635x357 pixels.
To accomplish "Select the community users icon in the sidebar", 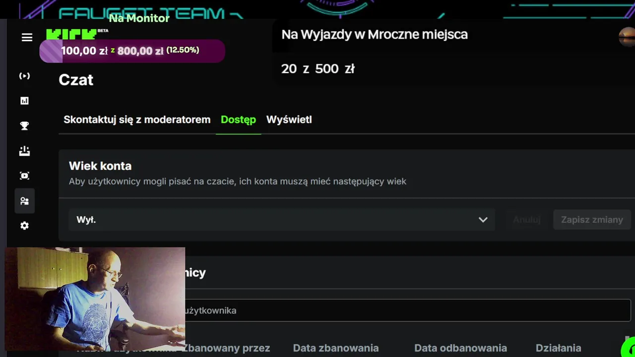I will pos(24,201).
